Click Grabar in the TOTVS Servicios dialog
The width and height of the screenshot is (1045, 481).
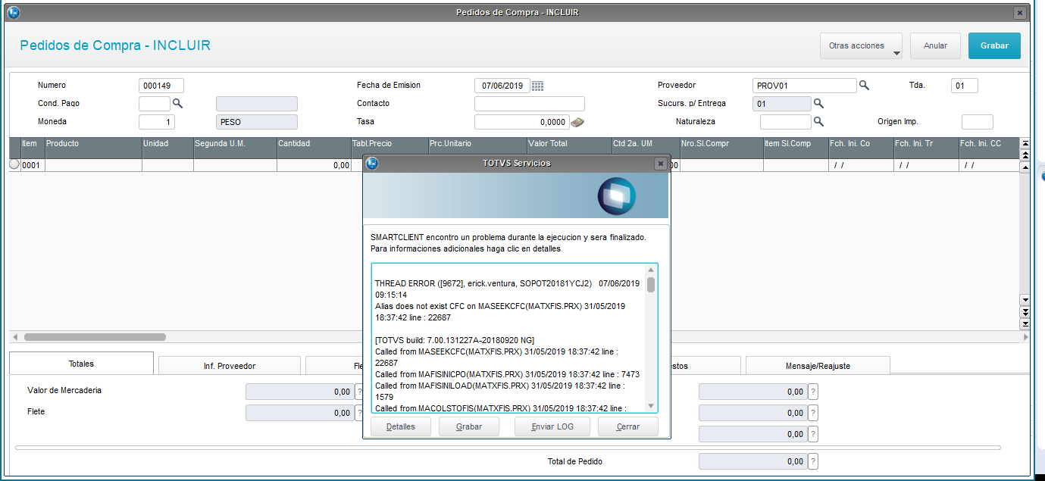point(469,426)
